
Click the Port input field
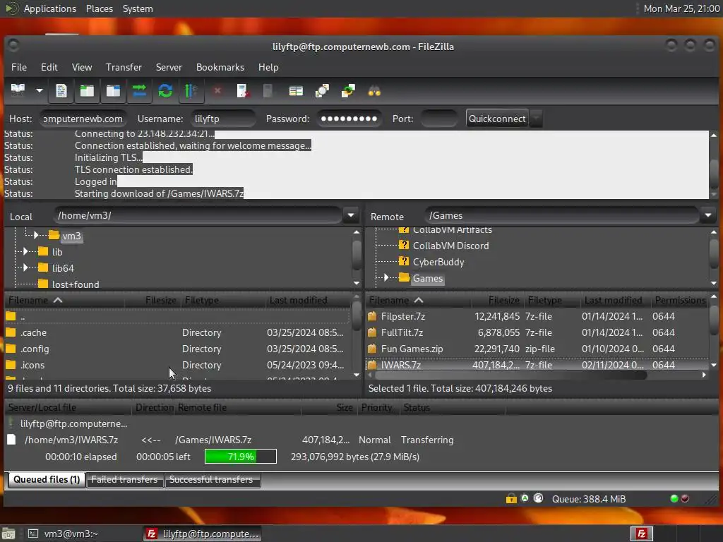coord(439,119)
